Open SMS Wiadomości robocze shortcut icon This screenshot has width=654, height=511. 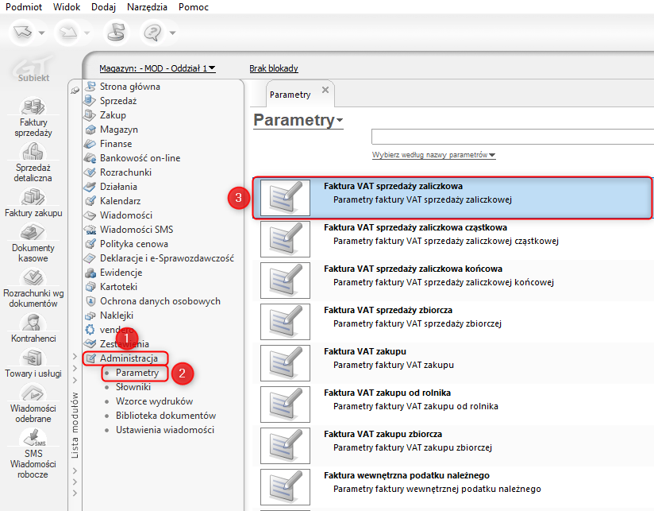33,438
